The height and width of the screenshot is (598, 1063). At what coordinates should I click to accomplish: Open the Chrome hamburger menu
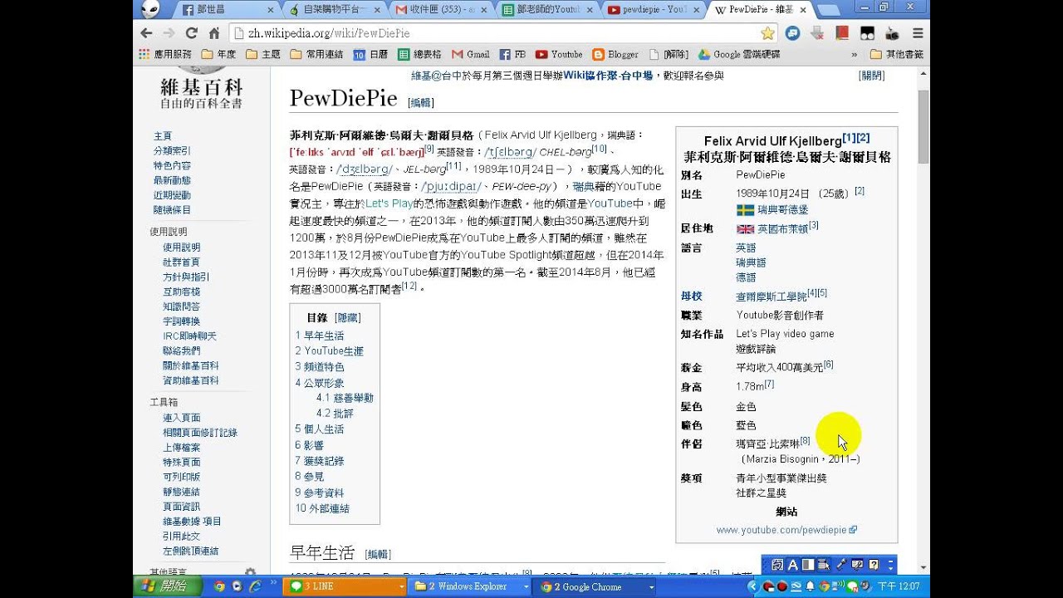pos(918,33)
